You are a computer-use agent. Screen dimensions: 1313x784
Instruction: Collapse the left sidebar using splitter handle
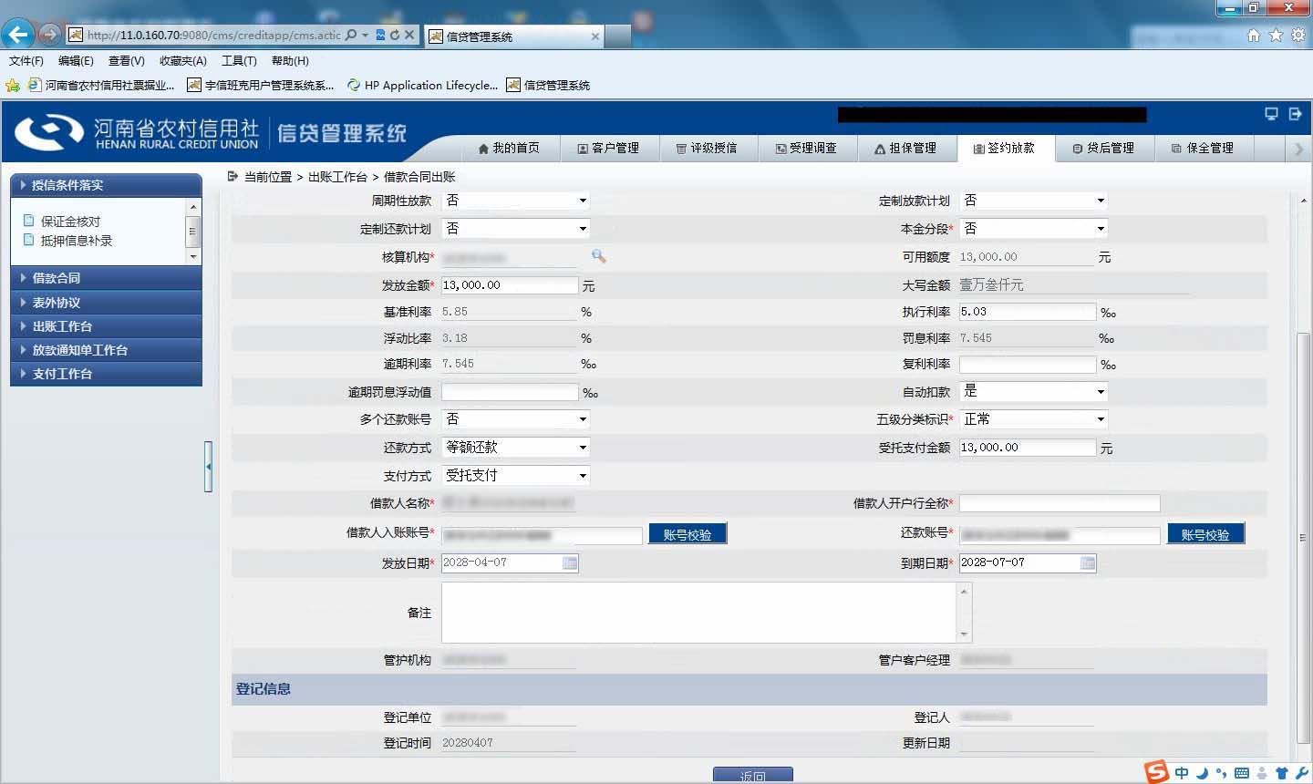[x=208, y=467]
